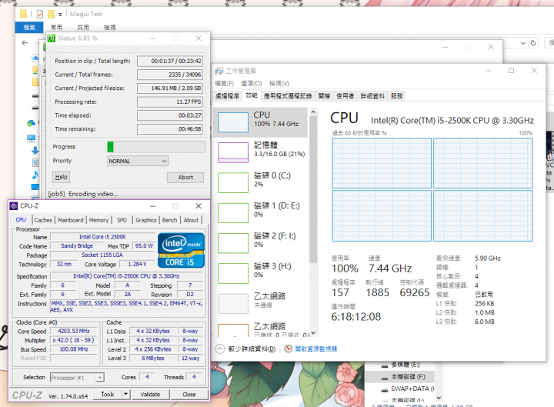Screen dimensions: 554x407
Task: Open the Mainboard tab in CPU-Z
Action: 71,220
